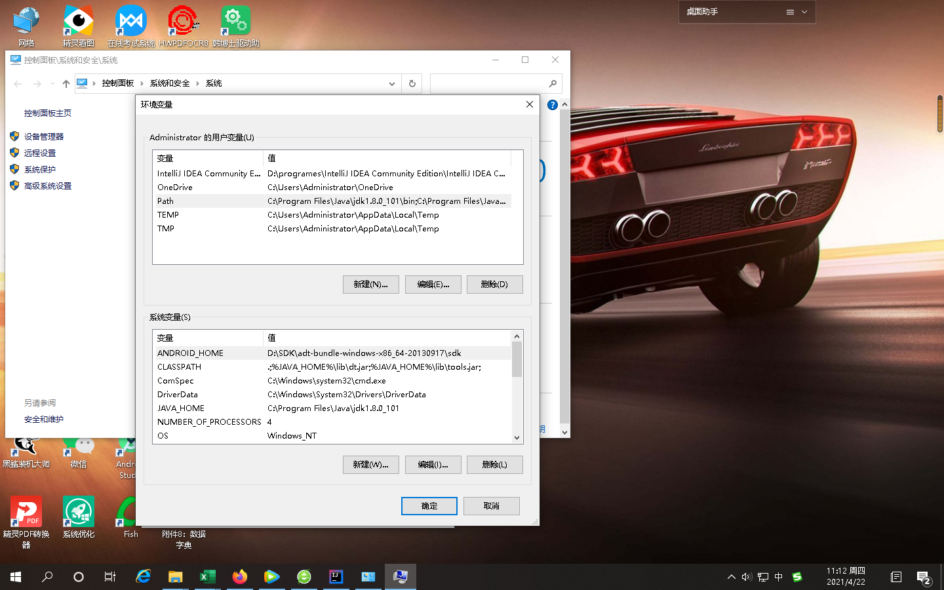Open the volume tray icon

click(x=747, y=577)
